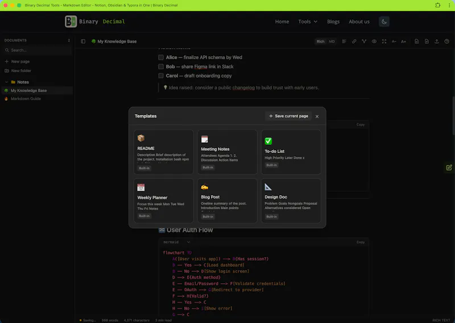The width and height of the screenshot is (455, 323).
Task: Choose the To-do List template card
Action: 291,152
